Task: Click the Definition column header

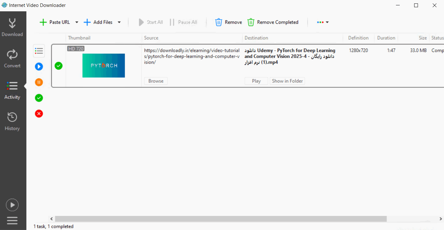Action: coord(358,38)
